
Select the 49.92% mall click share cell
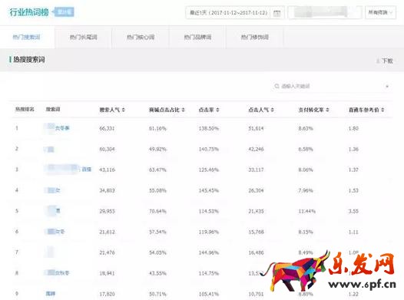pos(157,149)
